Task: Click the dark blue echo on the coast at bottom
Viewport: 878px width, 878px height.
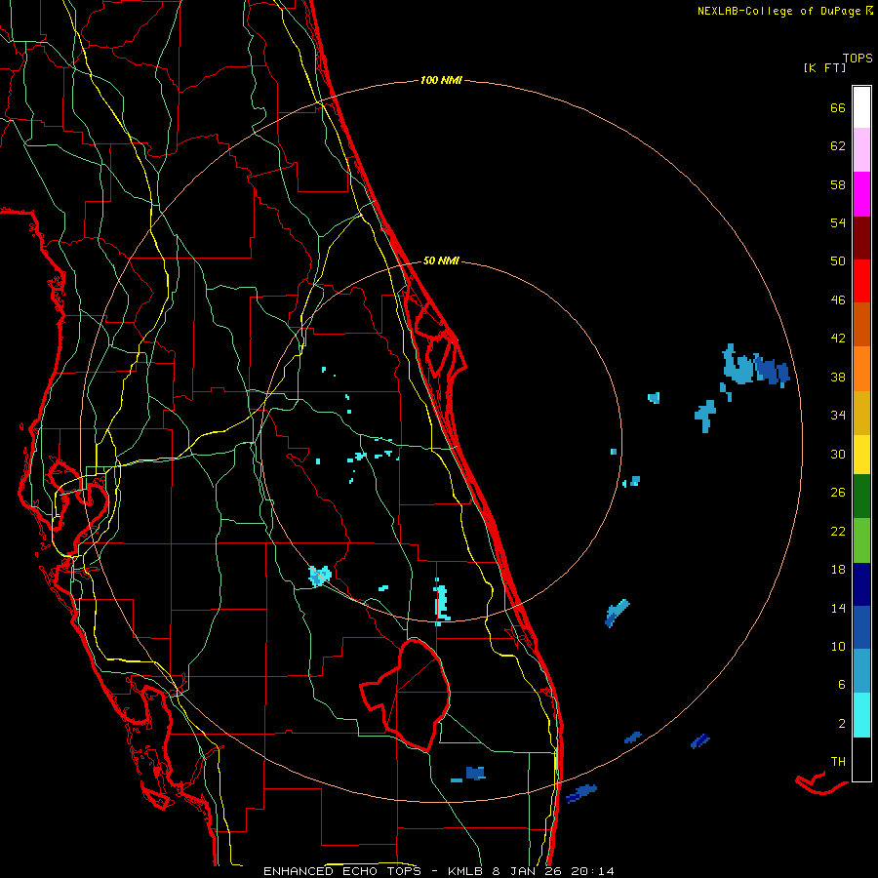Action: click(580, 793)
